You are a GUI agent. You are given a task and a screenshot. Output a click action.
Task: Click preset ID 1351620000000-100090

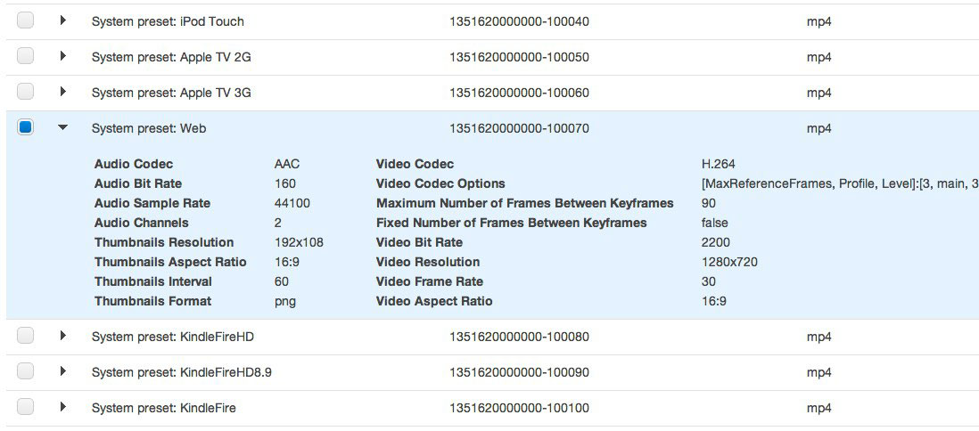tap(519, 373)
